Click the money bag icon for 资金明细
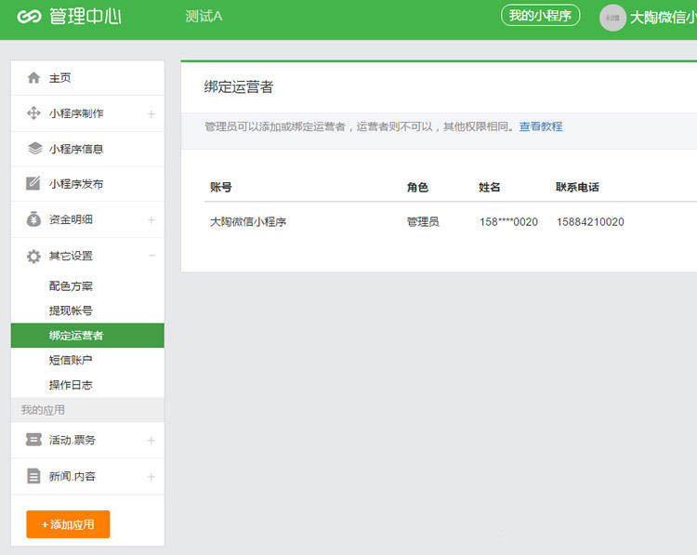 33,219
